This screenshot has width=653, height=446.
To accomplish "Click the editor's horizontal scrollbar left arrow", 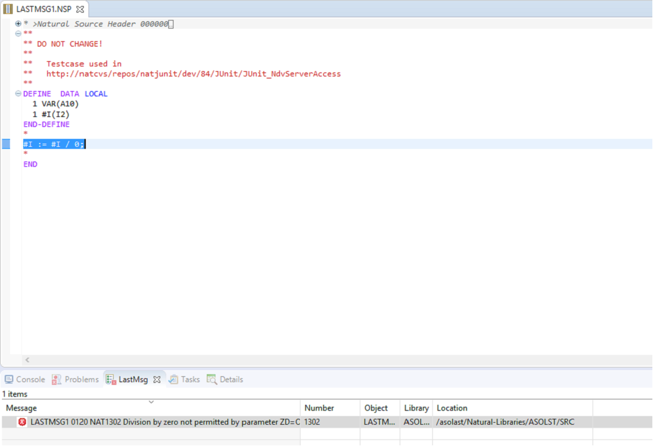I will [x=27, y=359].
